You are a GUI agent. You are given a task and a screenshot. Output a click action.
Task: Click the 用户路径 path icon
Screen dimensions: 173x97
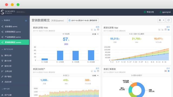(x=2, y=77)
